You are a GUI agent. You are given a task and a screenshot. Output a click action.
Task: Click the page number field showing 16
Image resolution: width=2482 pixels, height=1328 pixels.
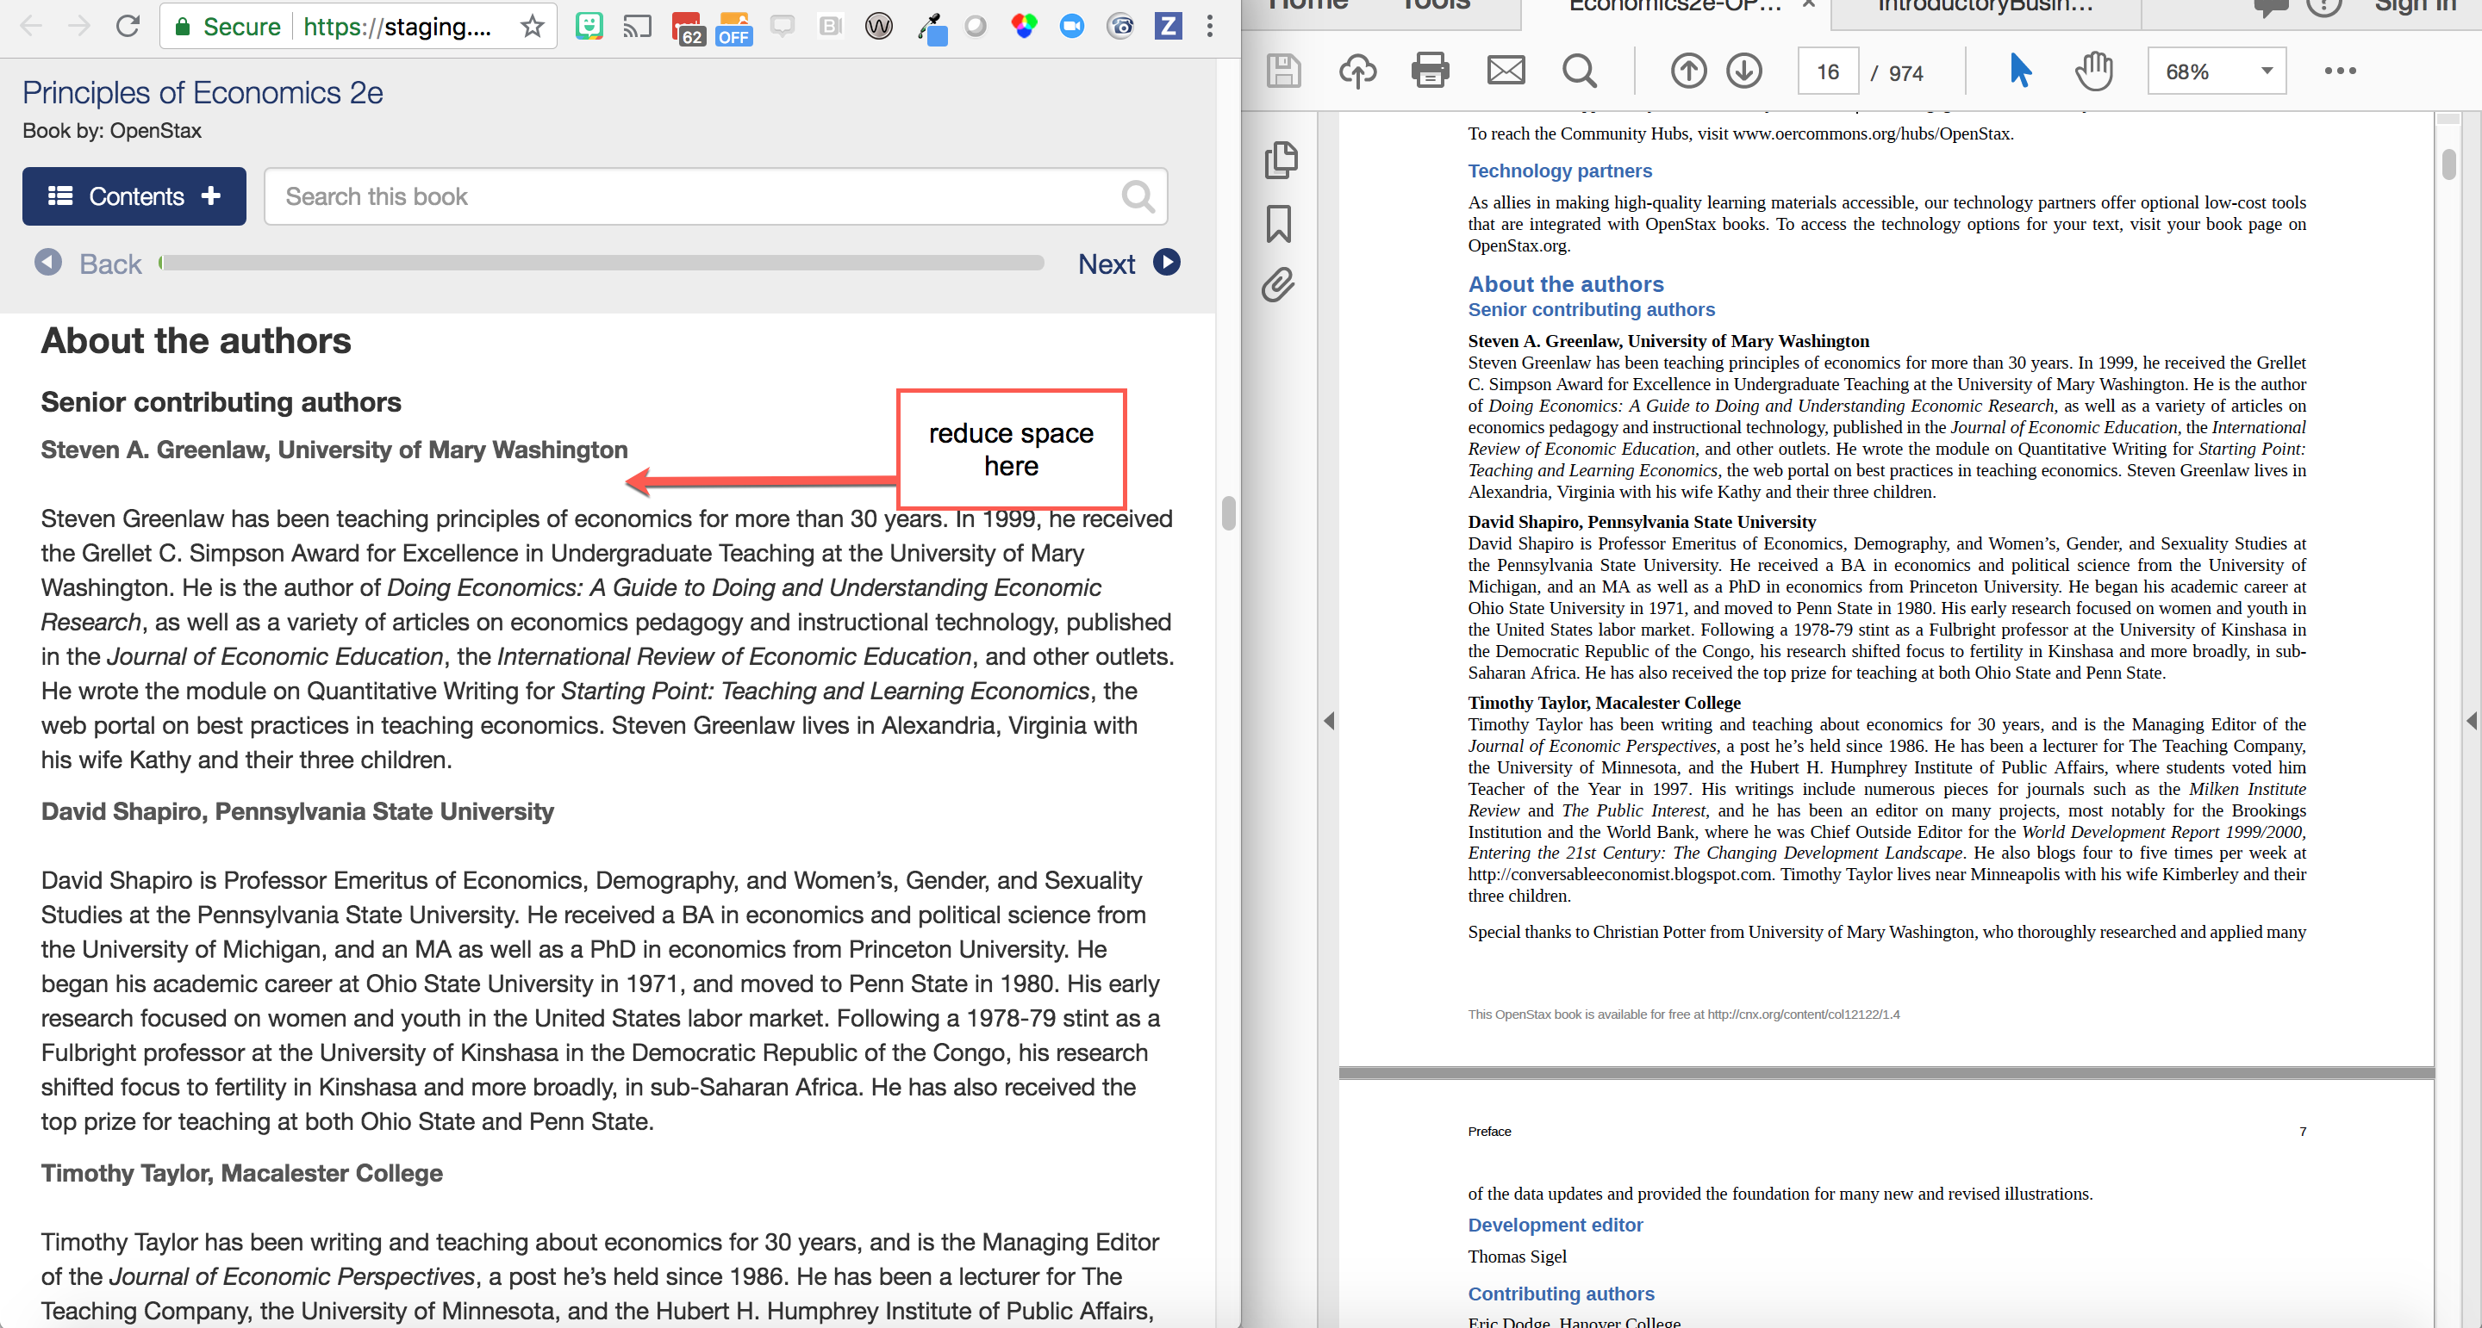pyautogui.click(x=1827, y=71)
